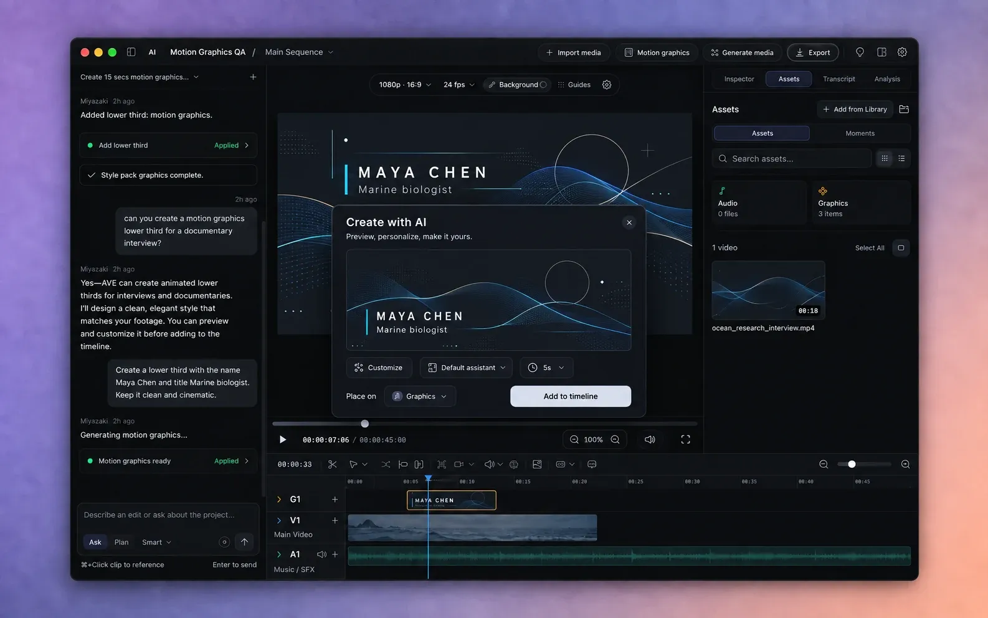Viewport: 988px width, 618px height.
Task: Start a new chat with plus icon
Action: tap(253, 77)
